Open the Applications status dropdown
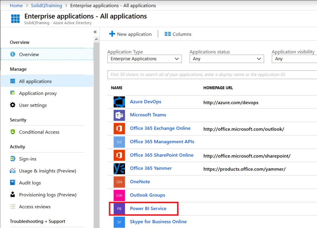 point(227,59)
